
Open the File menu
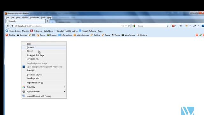[7, 18]
